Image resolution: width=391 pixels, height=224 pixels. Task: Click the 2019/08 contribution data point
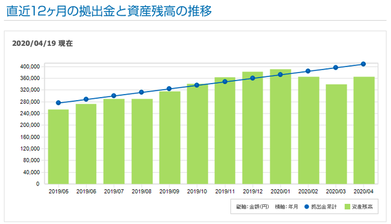click(x=141, y=92)
